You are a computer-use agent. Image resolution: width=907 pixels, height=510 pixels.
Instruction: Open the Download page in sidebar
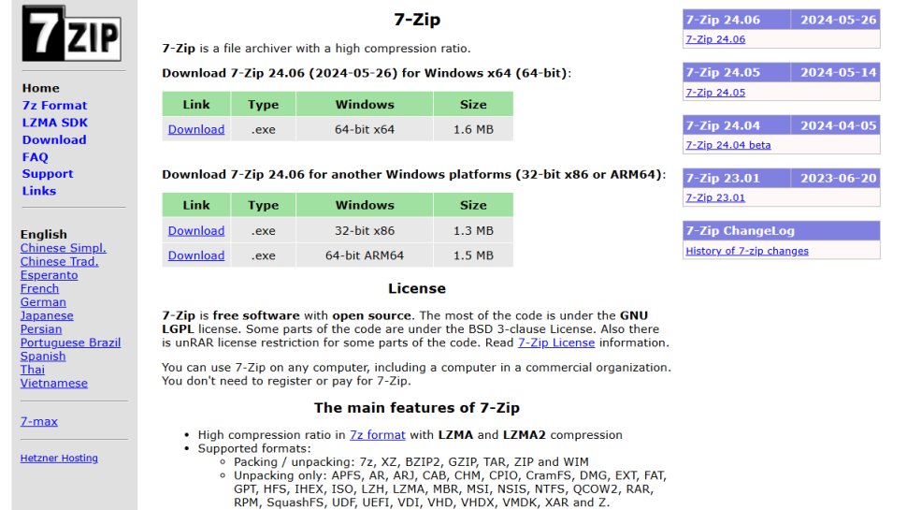pos(54,139)
